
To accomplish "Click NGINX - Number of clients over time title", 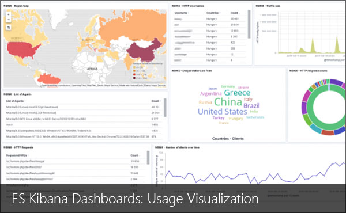I will point(177,147).
